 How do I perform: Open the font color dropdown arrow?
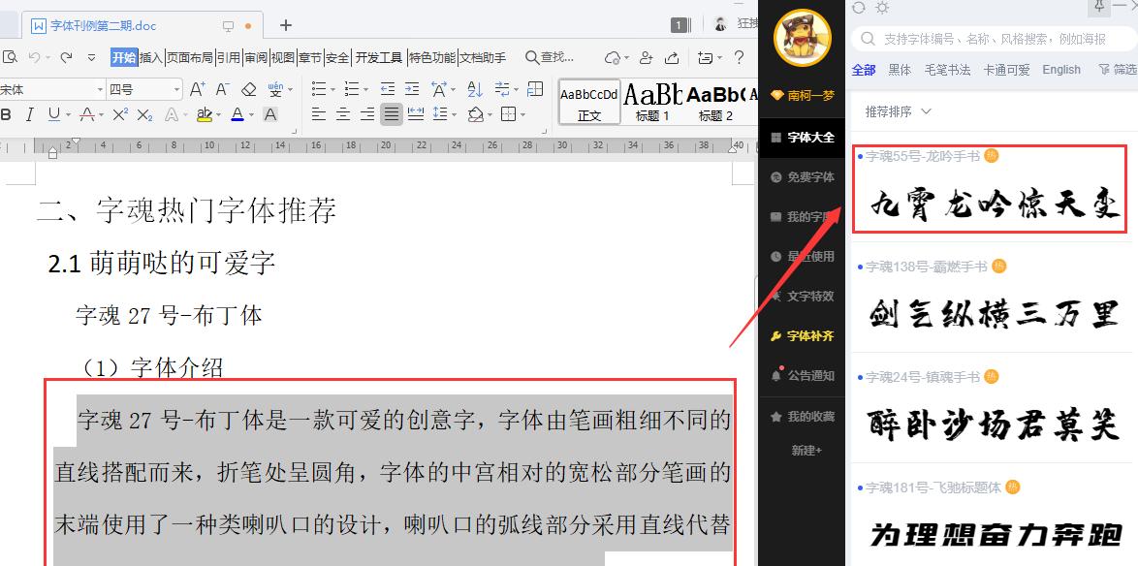click(x=250, y=114)
